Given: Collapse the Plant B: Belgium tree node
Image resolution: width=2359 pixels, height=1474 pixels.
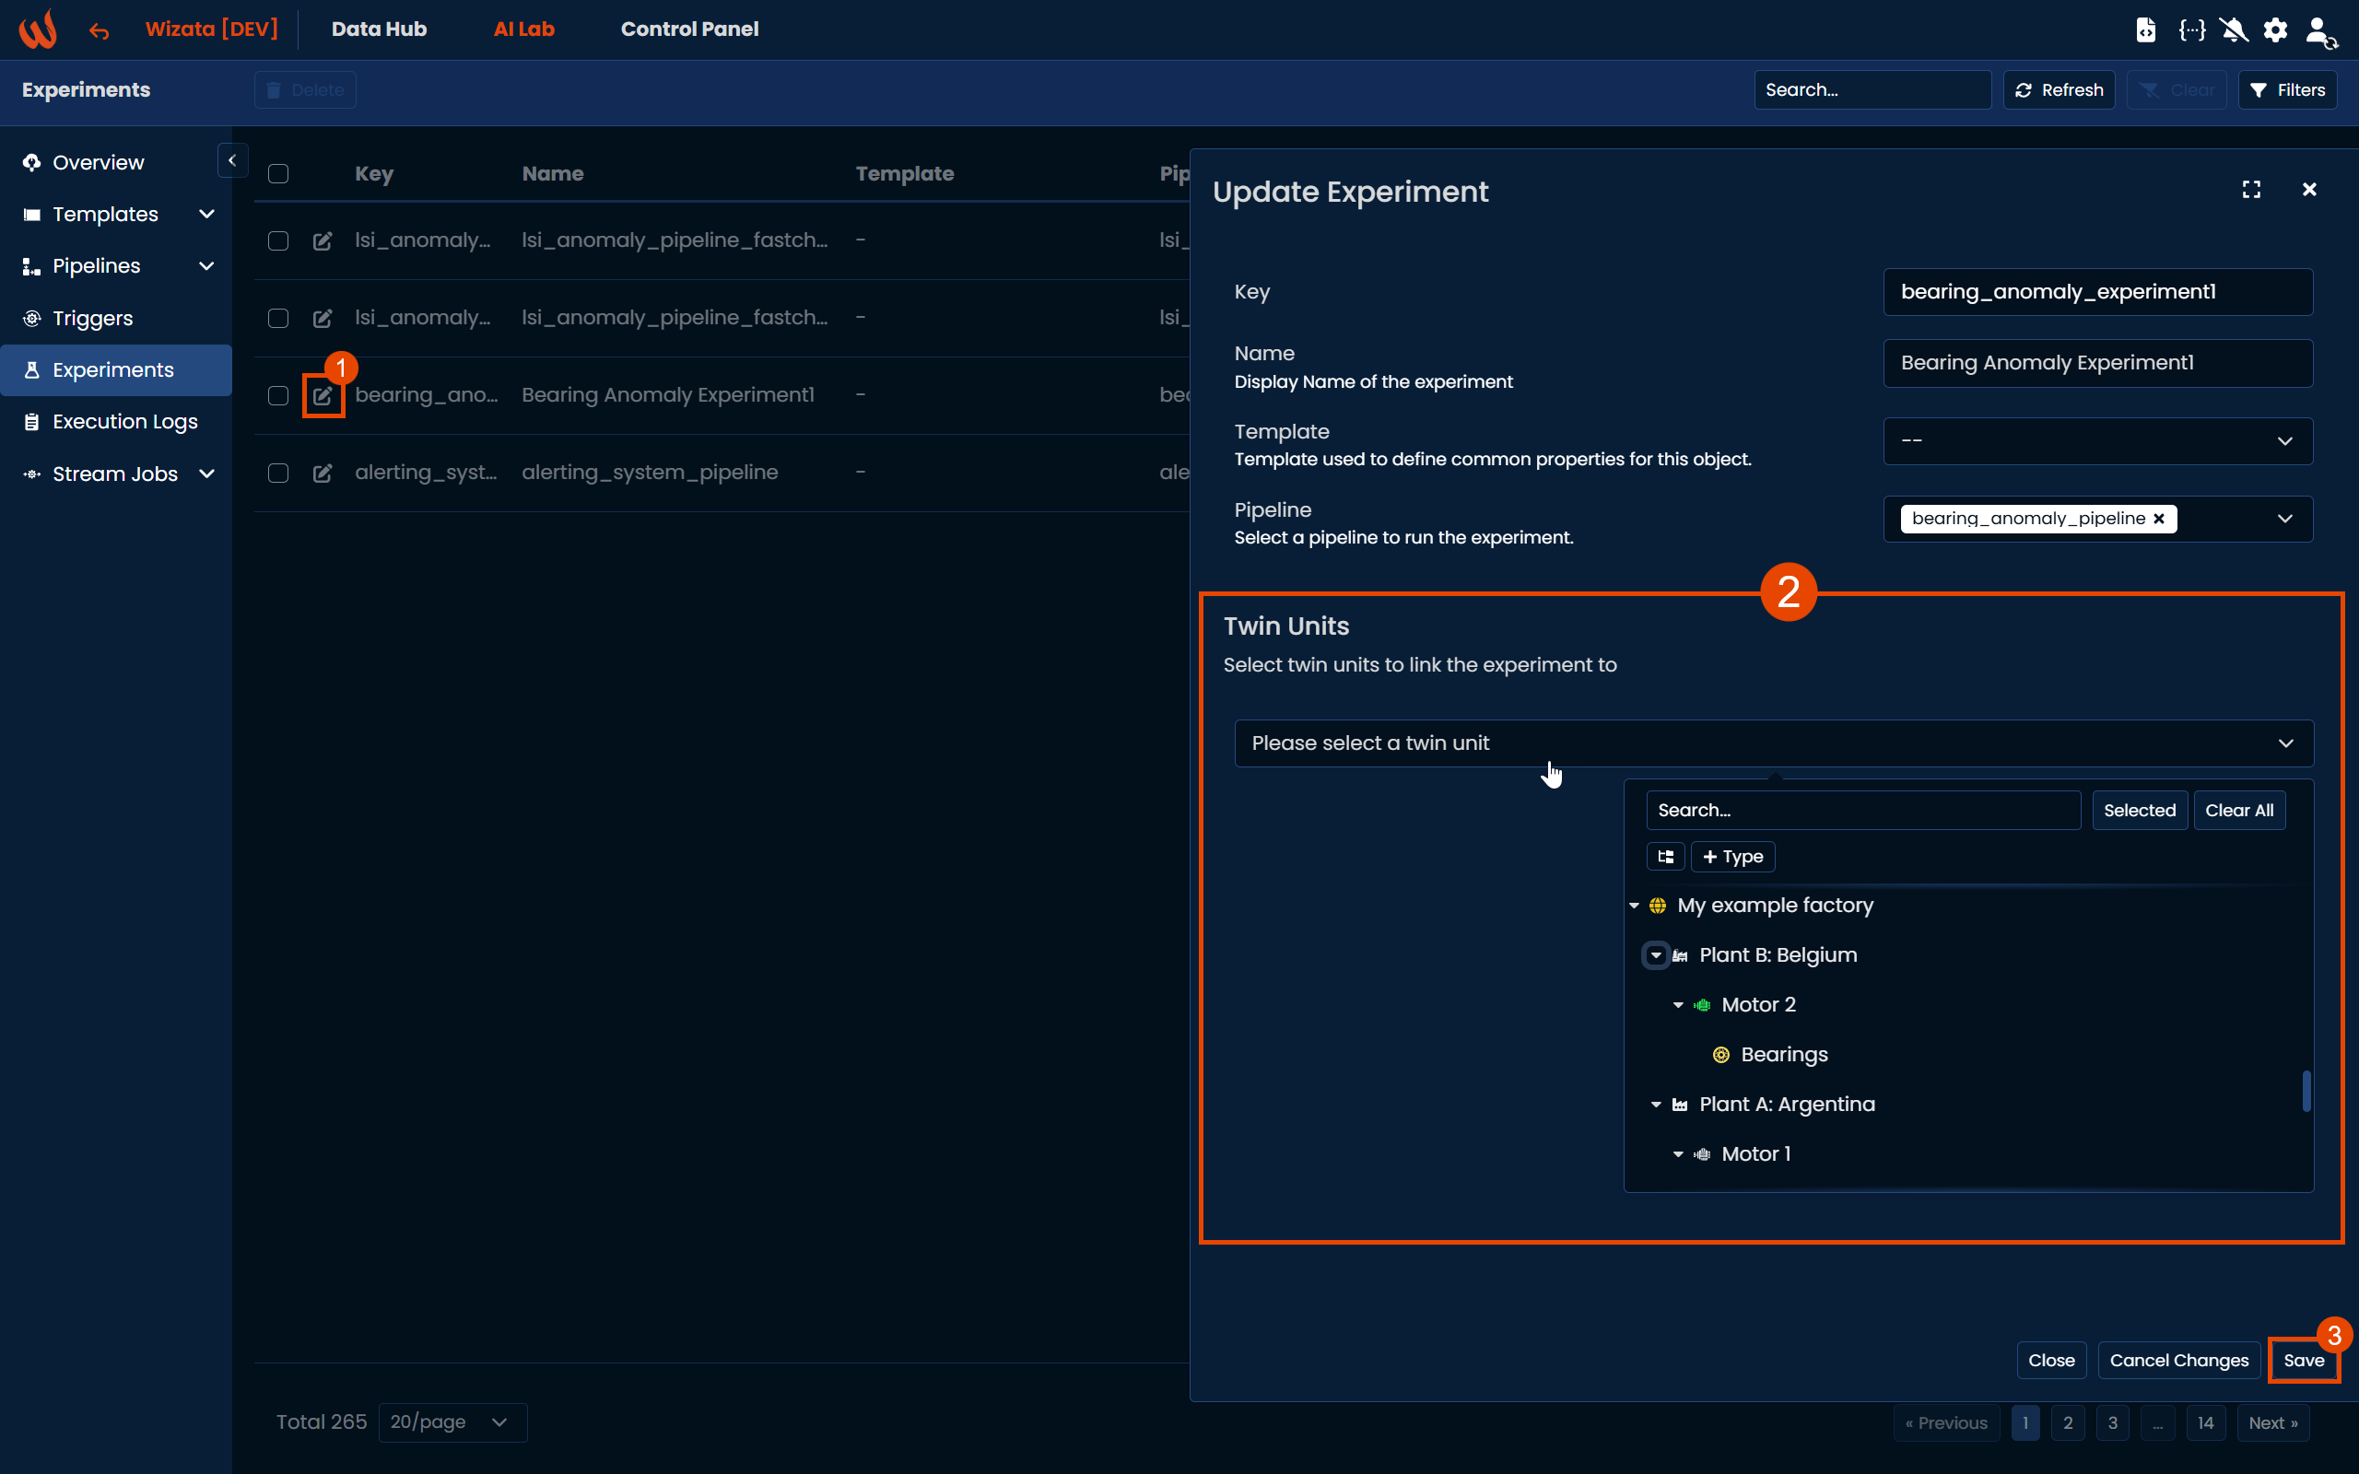Looking at the screenshot, I should tap(1655, 955).
